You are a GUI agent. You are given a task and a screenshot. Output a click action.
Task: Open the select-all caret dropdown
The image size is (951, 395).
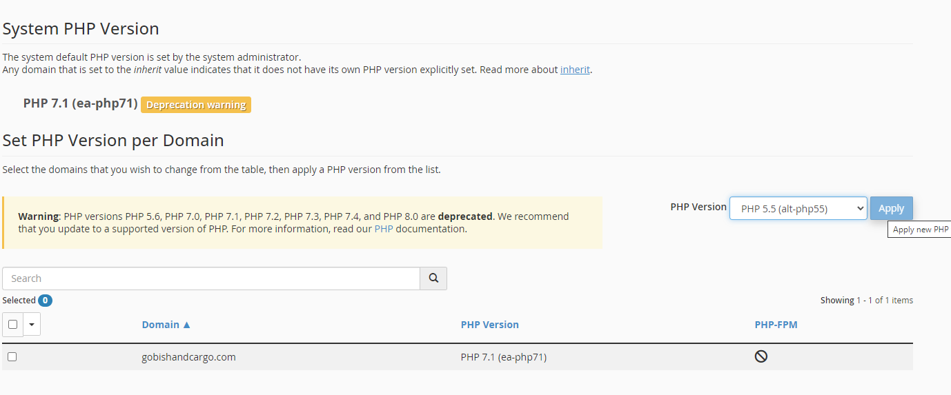(32, 324)
